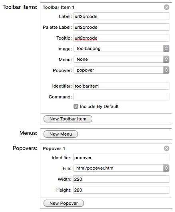Click the popover Identifier field

tap(121, 158)
